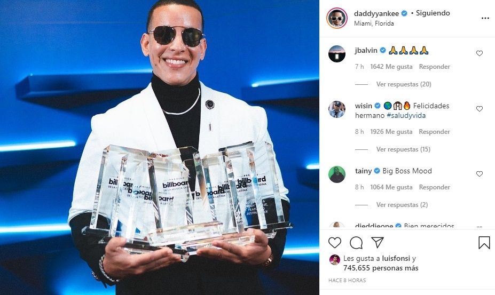This screenshot has width=495, height=295.
Task: Expand jbalvin's replies (20)
Action: tap(404, 84)
